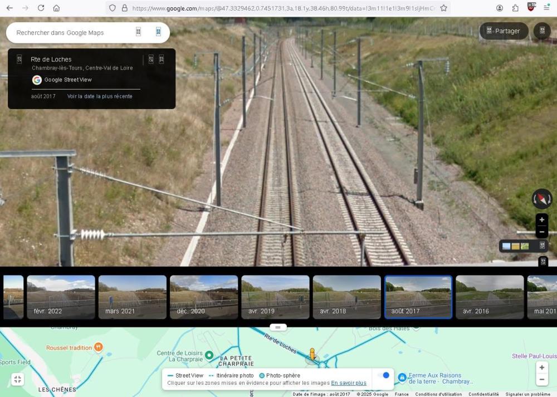Click the En savoir plus link
The height and width of the screenshot is (397, 557).
coord(349,383)
